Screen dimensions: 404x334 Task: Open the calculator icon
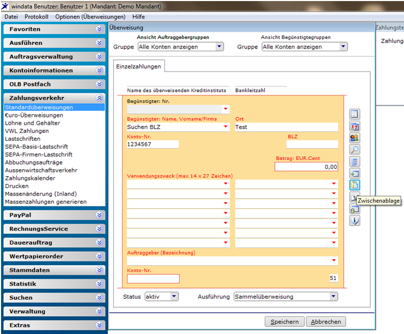point(354,162)
